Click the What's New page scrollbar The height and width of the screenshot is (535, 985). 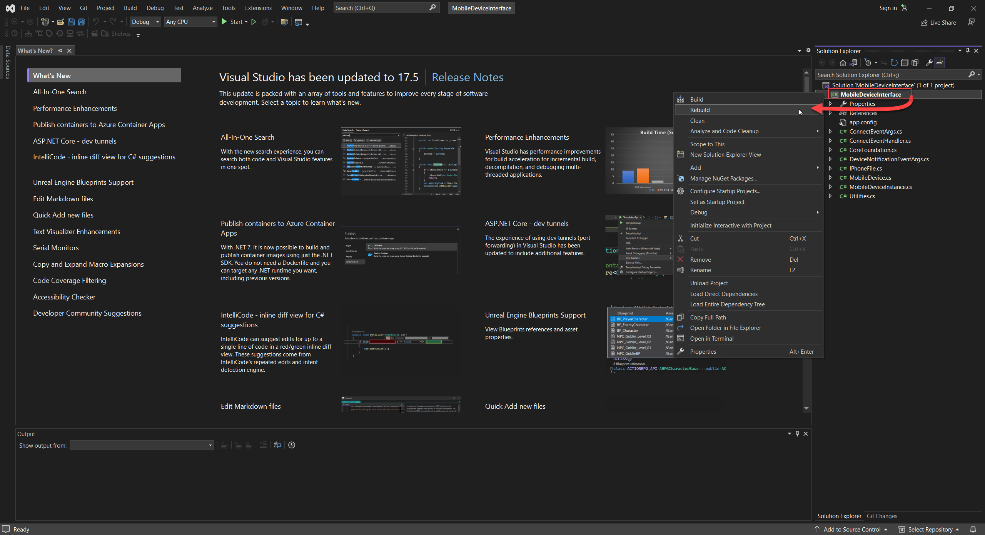[806, 83]
